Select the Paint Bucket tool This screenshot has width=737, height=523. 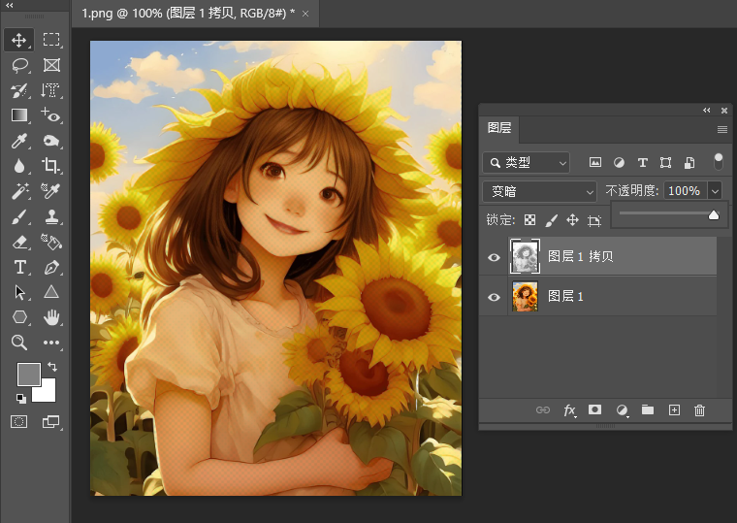click(51, 243)
